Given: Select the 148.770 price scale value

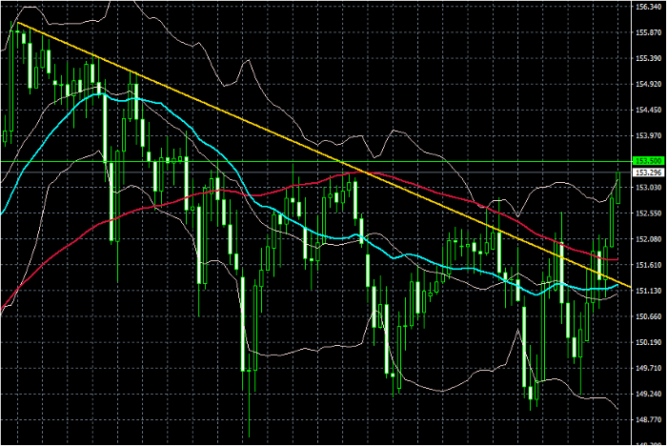Looking at the screenshot, I should 649,420.
